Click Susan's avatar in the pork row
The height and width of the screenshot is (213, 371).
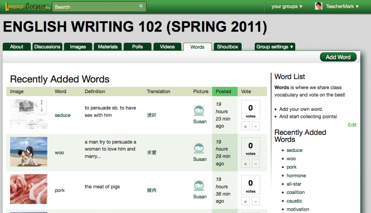[x=199, y=186]
